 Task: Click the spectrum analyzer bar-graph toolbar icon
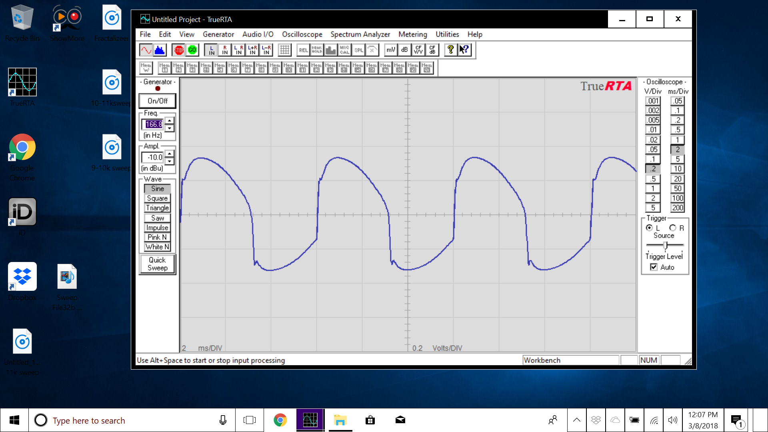[160, 50]
